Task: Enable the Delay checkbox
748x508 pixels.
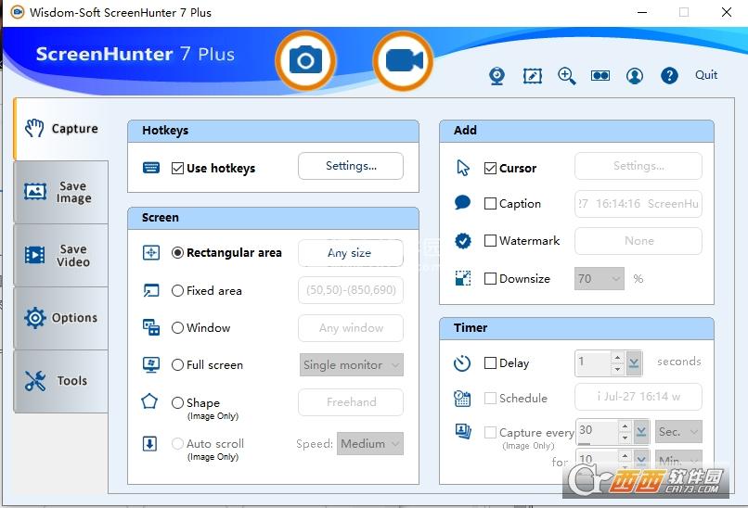Action: tap(490, 363)
